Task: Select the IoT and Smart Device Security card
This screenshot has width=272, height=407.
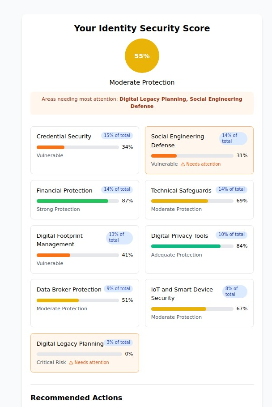Action: 199,303
